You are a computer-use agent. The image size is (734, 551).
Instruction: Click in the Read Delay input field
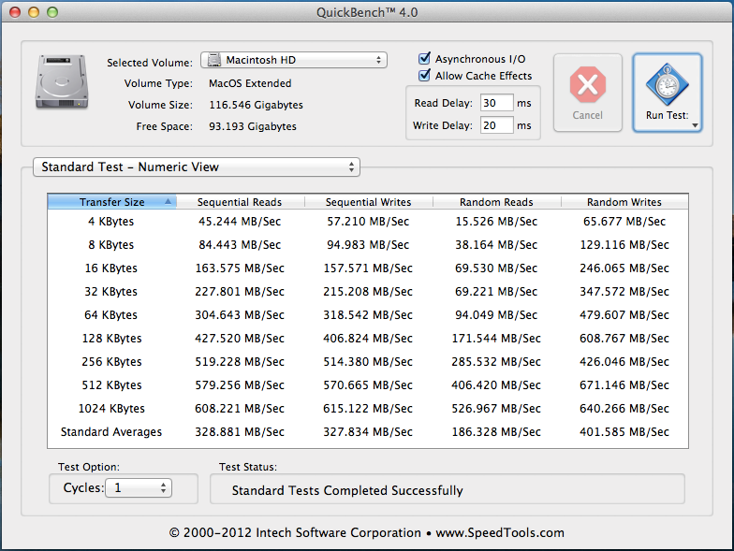click(x=495, y=102)
